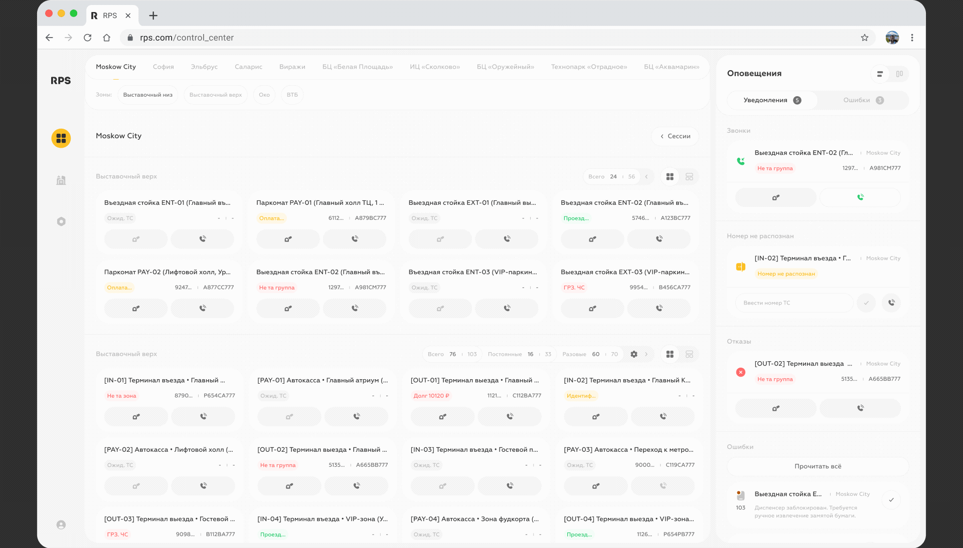This screenshot has width=963, height=548.
Task: Call from Отказы [OUT-02] notification
Action: (860, 408)
